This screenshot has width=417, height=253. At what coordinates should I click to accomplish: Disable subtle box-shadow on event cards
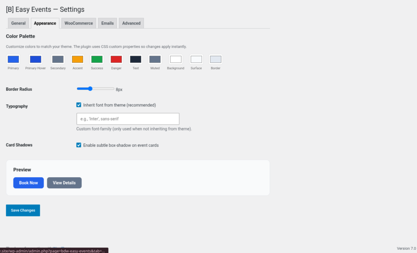(x=79, y=145)
